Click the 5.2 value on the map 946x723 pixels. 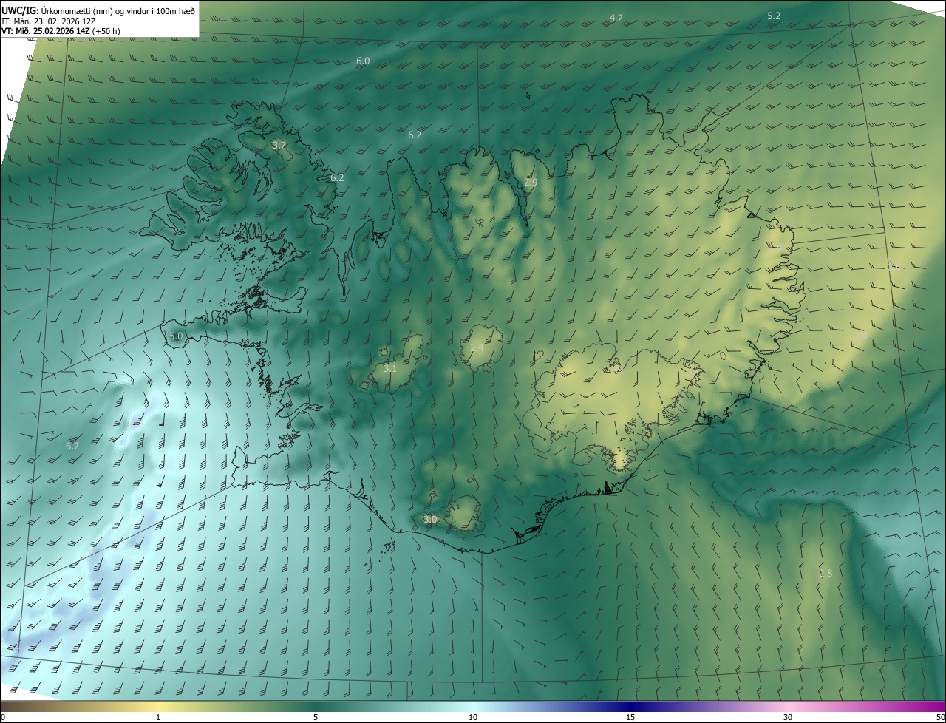(774, 16)
